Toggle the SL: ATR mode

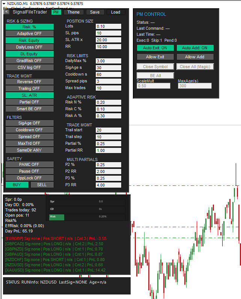pos(30,96)
